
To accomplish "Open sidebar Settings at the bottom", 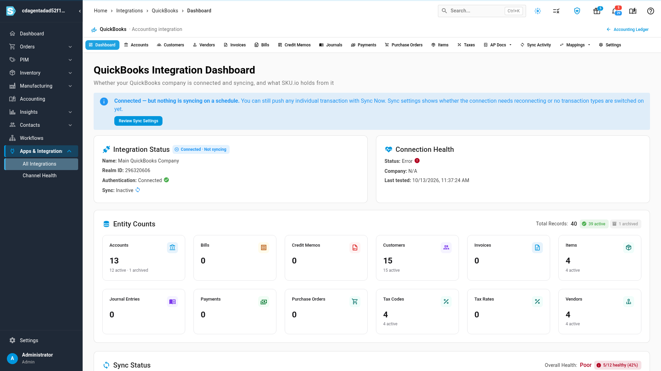I will click(x=41, y=340).
